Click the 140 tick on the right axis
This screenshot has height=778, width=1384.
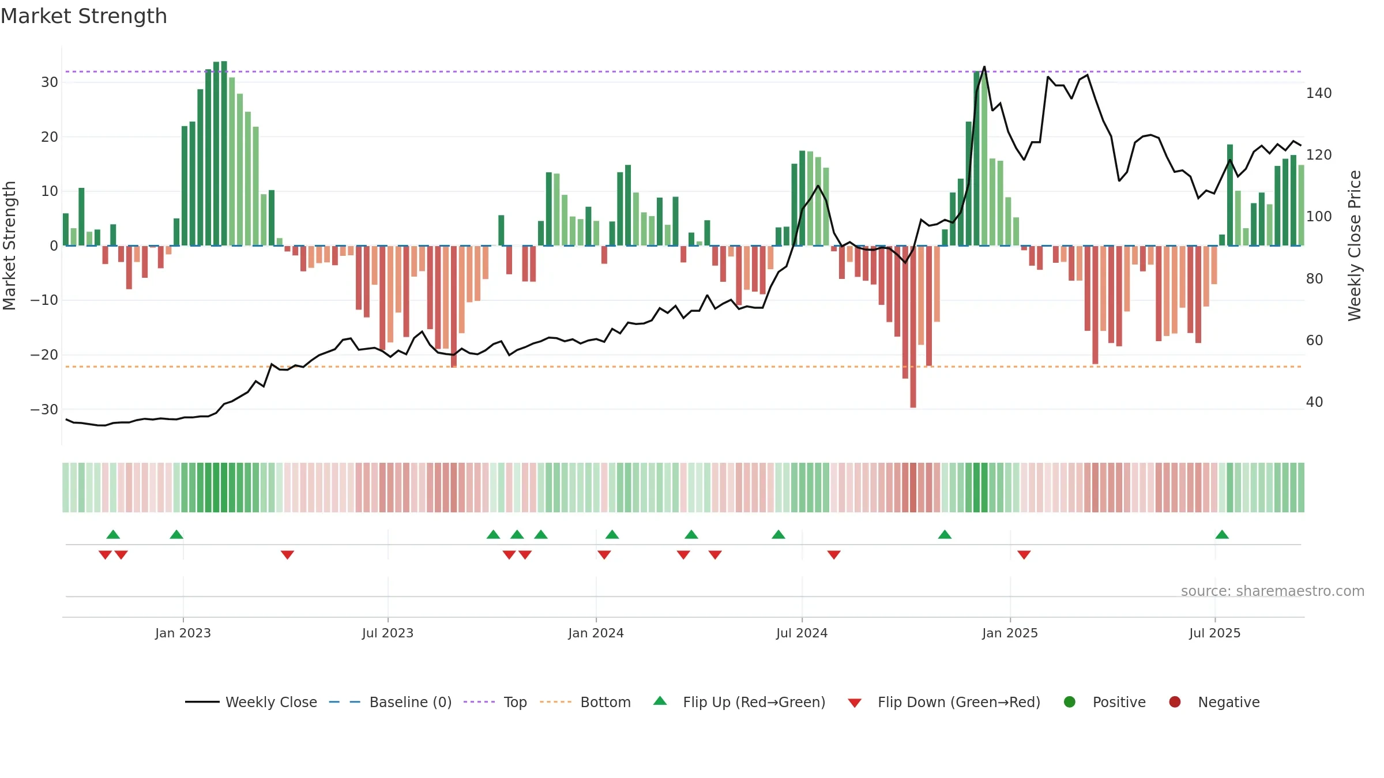1319,93
